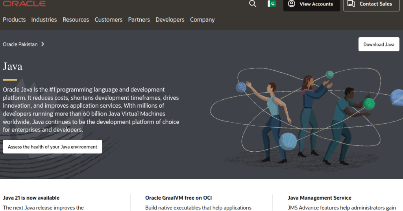403x211 pixels.
Task: Click the Download Java button
Action: point(379,44)
